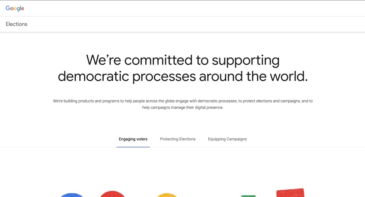Click the green shape illustration
The height and width of the screenshot is (197, 365).
coord(249,196)
